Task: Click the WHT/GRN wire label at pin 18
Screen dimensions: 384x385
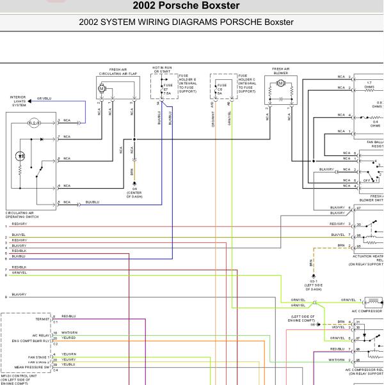Action: [x=69, y=333]
